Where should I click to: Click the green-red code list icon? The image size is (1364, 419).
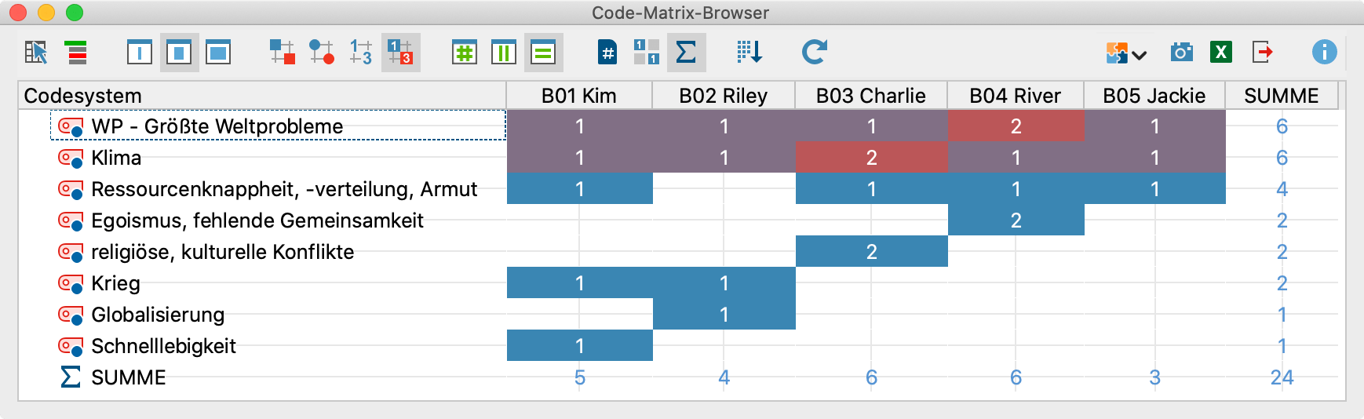76,53
